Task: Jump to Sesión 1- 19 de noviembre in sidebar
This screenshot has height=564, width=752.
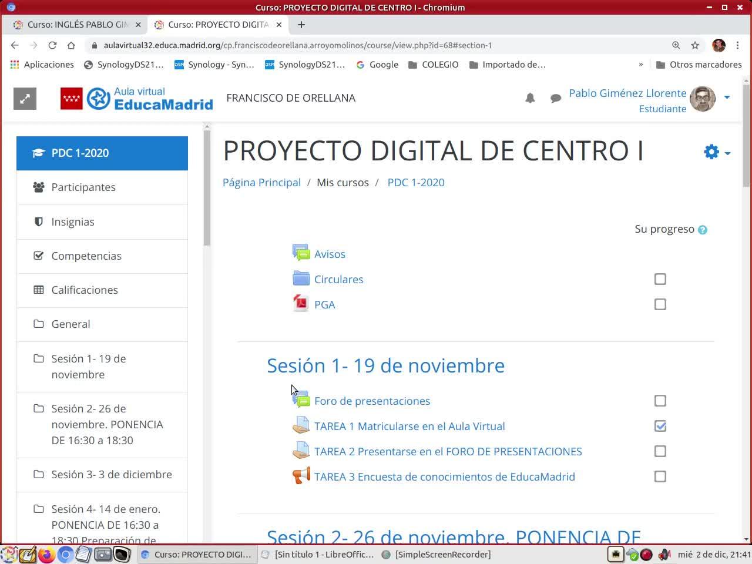Action: pyautogui.click(x=102, y=367)
